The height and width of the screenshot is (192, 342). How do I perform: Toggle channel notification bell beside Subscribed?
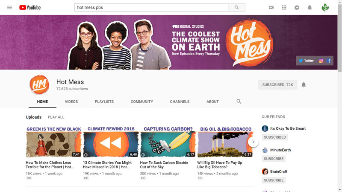click(x=304, y=84)
